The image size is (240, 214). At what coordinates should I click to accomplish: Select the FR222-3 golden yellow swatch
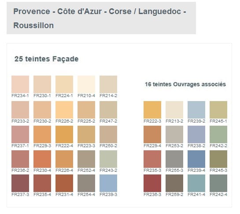click(x=152, y=110)
